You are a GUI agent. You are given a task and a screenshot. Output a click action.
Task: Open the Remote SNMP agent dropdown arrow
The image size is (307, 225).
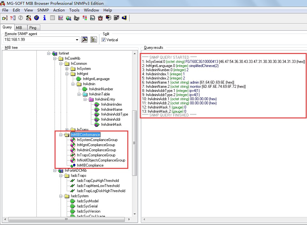[77, 40]
